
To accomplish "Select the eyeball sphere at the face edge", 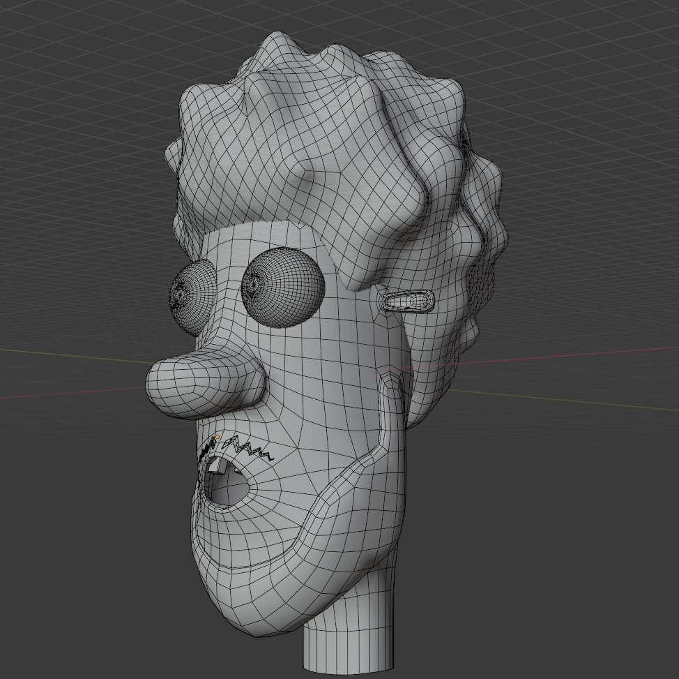I will (x=185, y=295).
